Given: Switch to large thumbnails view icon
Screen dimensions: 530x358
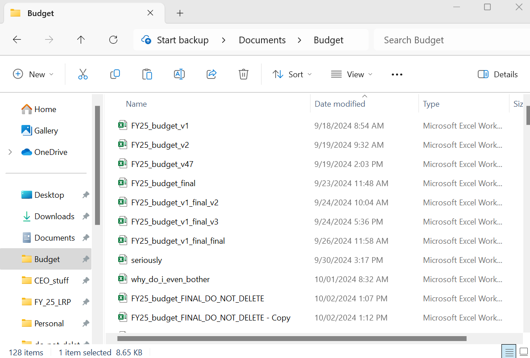Looking at the screenshot, I should point(524,352).
